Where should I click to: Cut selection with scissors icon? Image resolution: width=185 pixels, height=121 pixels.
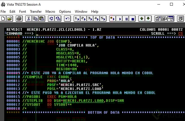click(x=29, y=19)
